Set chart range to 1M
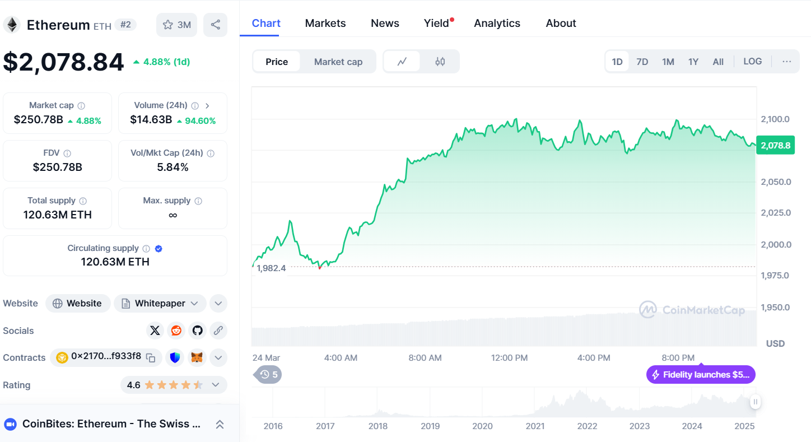This screenshot has height=442, width=811. [668, 62]
